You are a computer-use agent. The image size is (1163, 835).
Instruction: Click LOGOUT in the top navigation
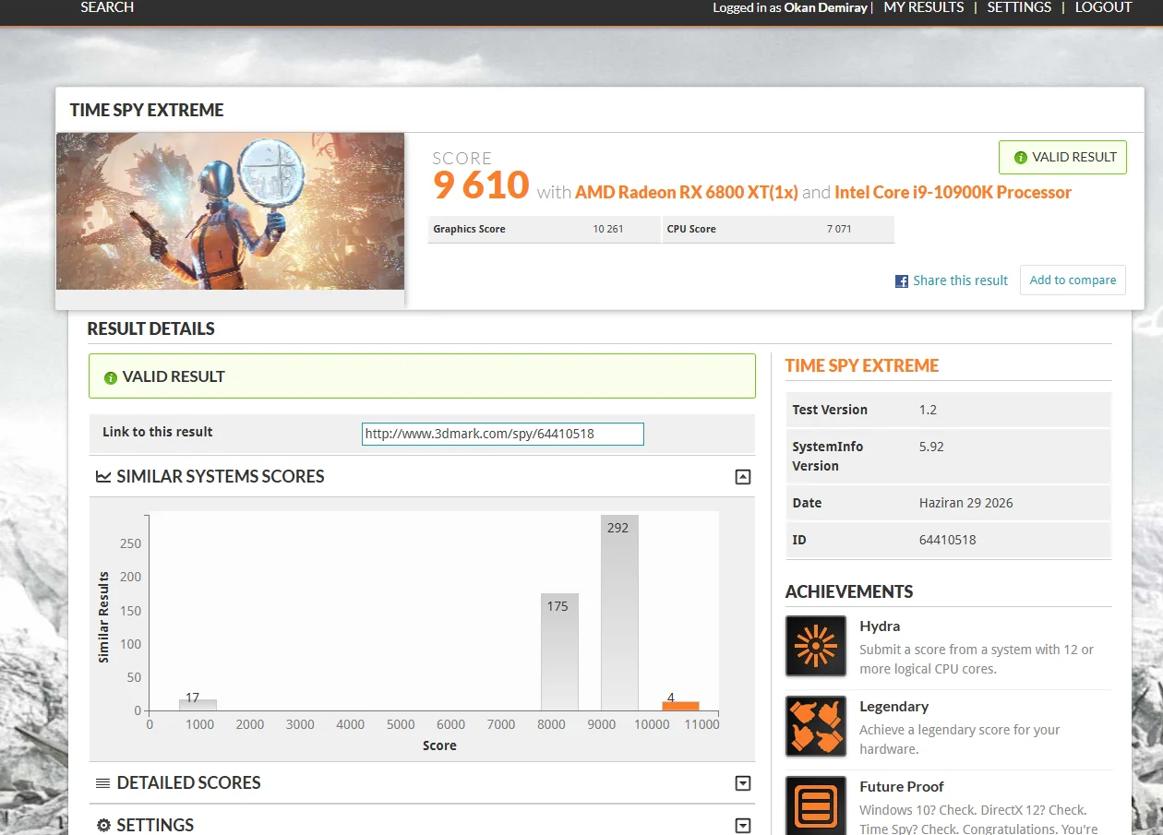click(x=1103, y=7)
